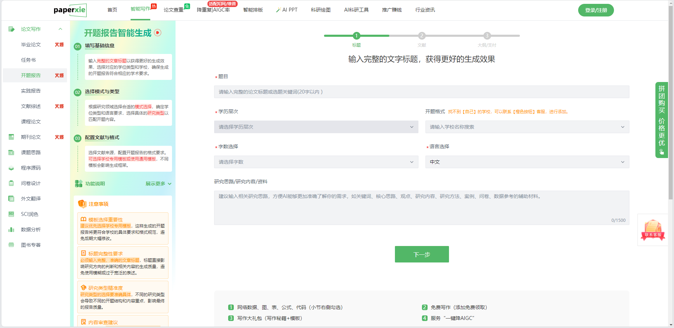Open the 字数选择 dropdown

[x=316, y=162]
